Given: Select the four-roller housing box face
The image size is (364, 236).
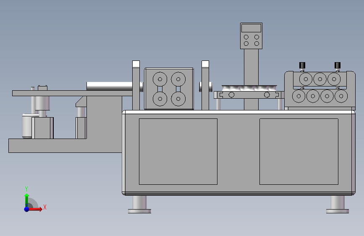Looking at the screenshot, I should (169, 89).
